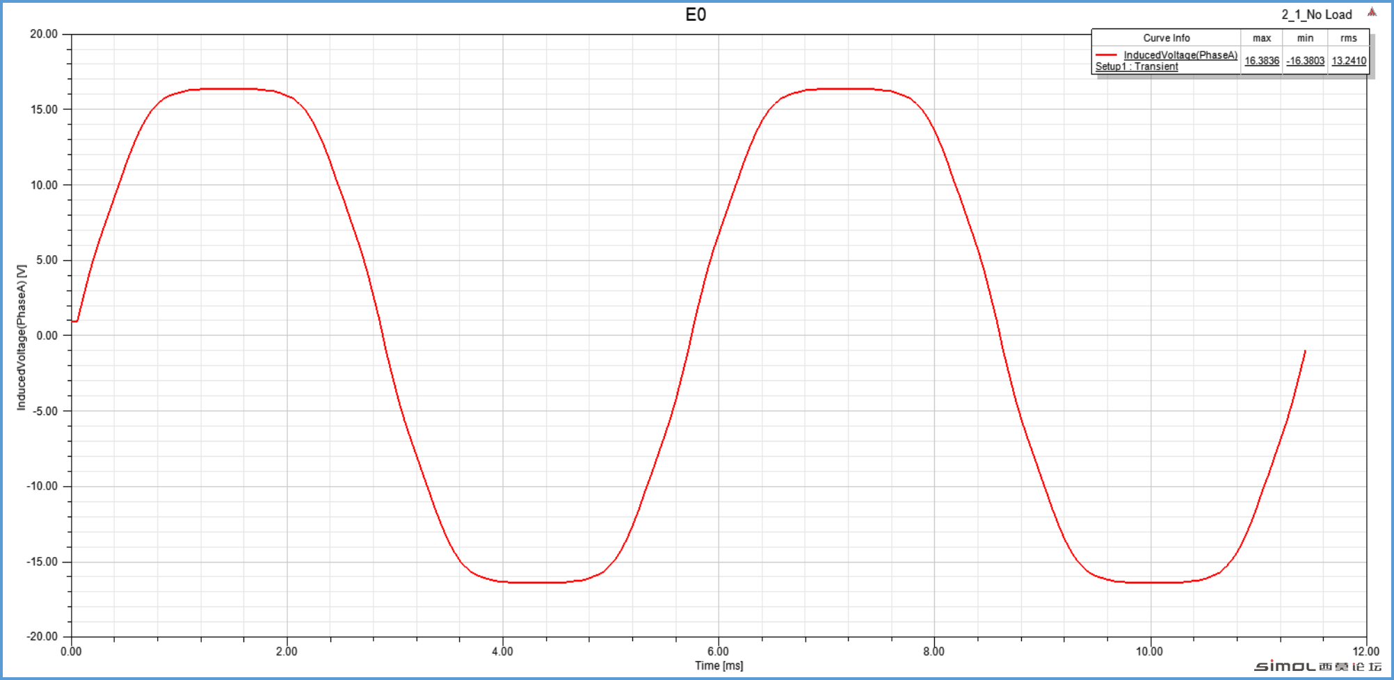
Task: Click the 6.00 X-axis tick label
Action: [718, 651]
